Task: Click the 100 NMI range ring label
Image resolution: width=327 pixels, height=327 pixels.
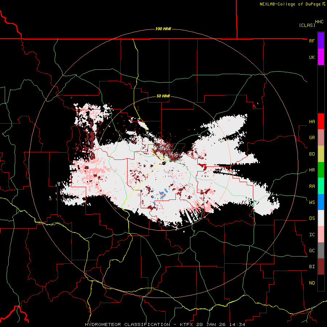Action: click(163, 29)
